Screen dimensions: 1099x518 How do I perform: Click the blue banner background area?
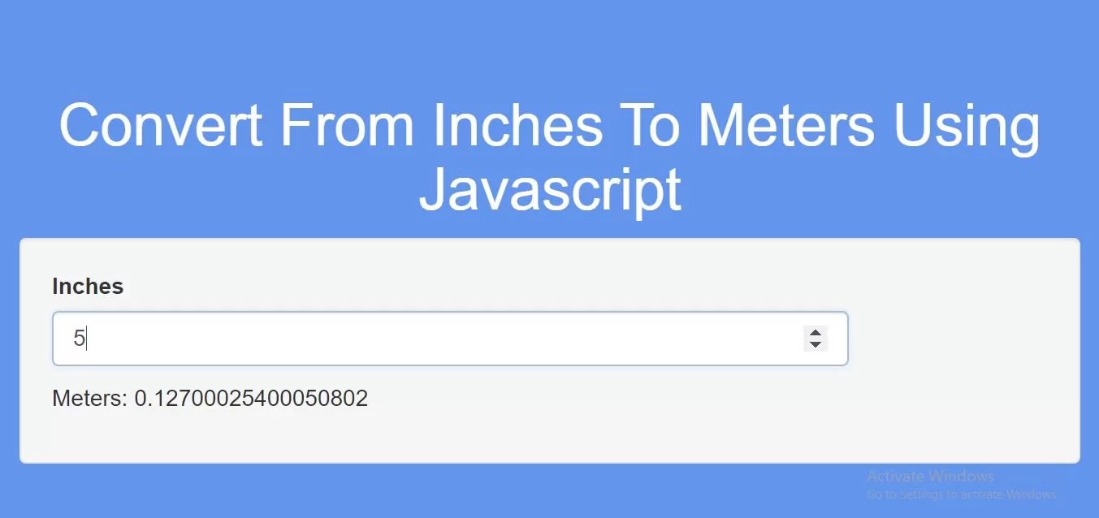(549, 49)
